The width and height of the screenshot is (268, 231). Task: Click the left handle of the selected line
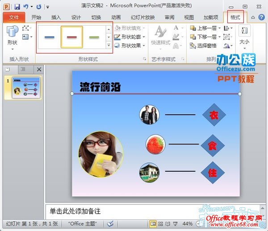(72, 94)
